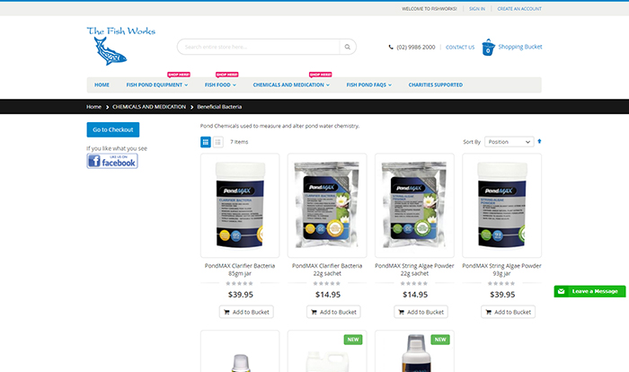The width and height of the screenshot is (629, 372).
Task: Expand Fish Pond FAQs menu
Action: (x=369, y=84)
